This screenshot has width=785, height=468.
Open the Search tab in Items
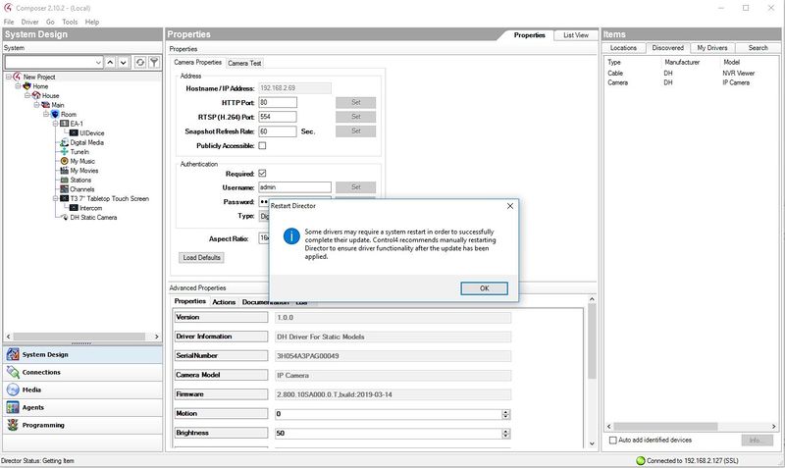[x=758, y=47]
